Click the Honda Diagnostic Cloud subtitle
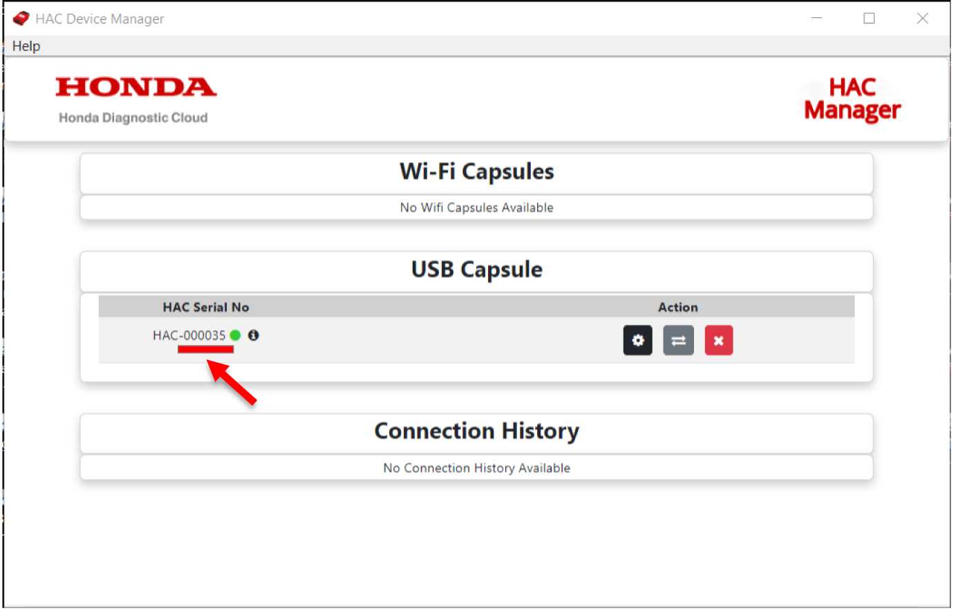The width and height of the screenshot is (956, 613). click(133, 118)
